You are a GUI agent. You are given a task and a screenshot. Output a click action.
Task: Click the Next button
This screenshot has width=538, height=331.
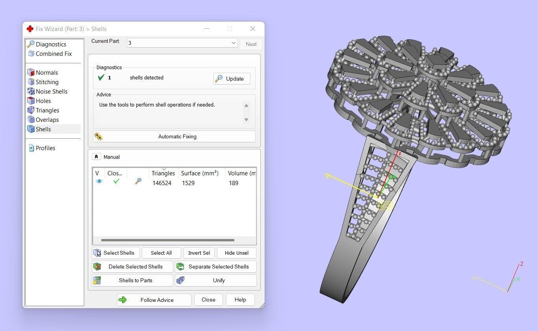pos(251,44)
